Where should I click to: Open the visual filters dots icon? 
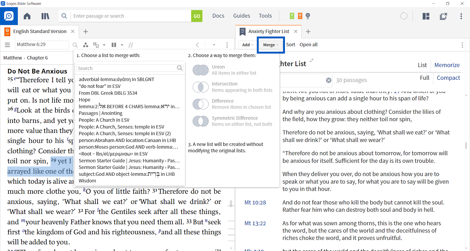(x=85, y=45)
